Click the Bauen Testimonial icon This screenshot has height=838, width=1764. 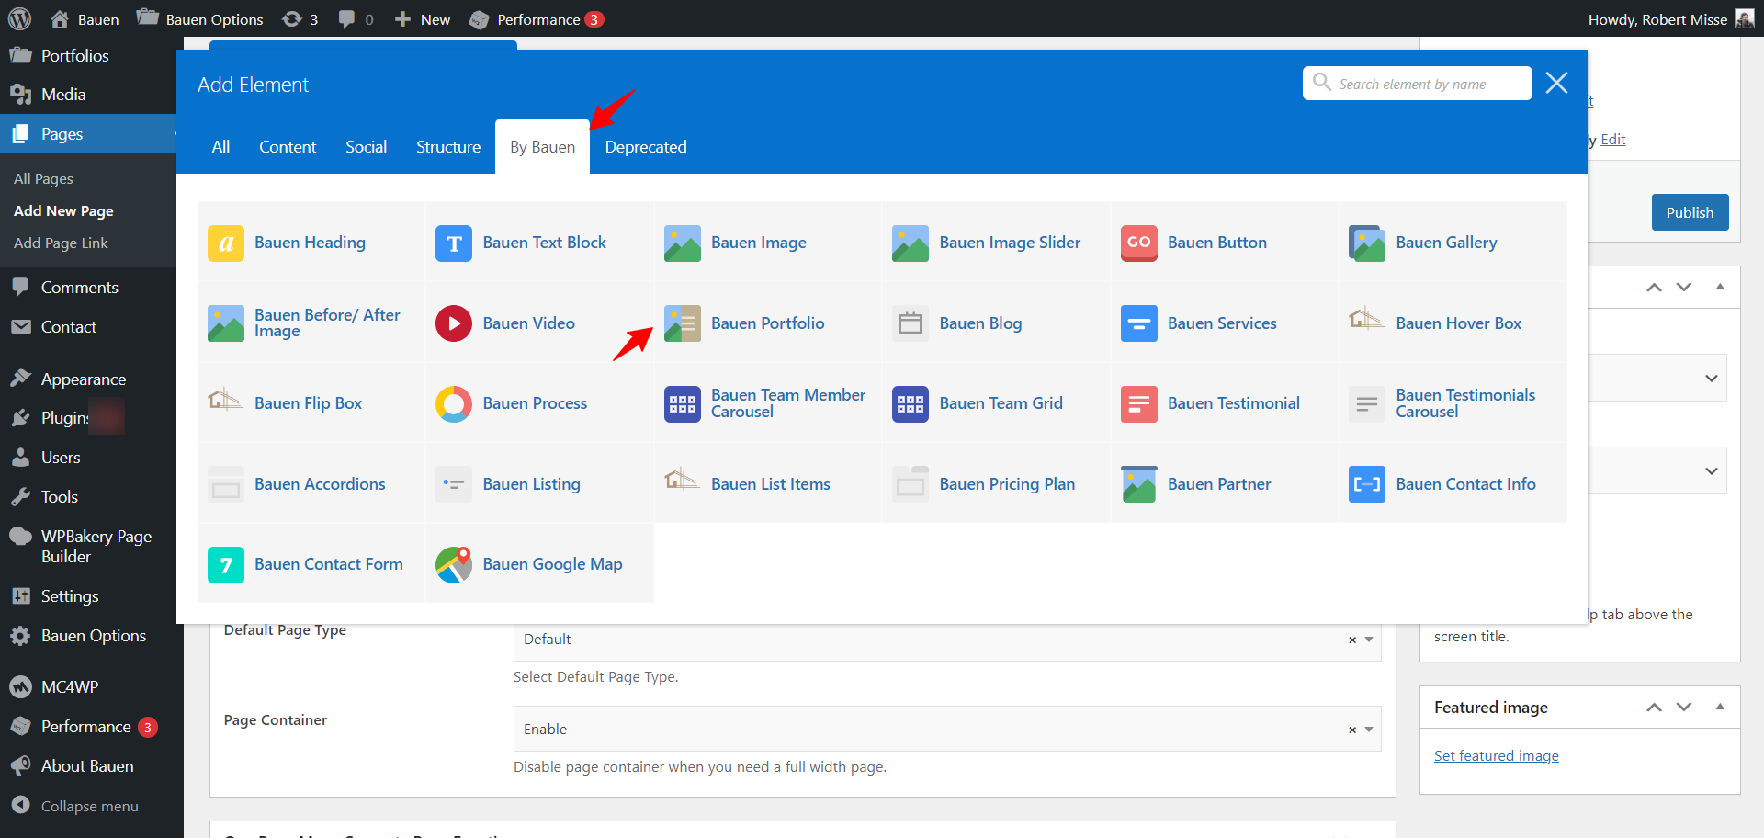pyautogui.click(x=1139, y=404)
